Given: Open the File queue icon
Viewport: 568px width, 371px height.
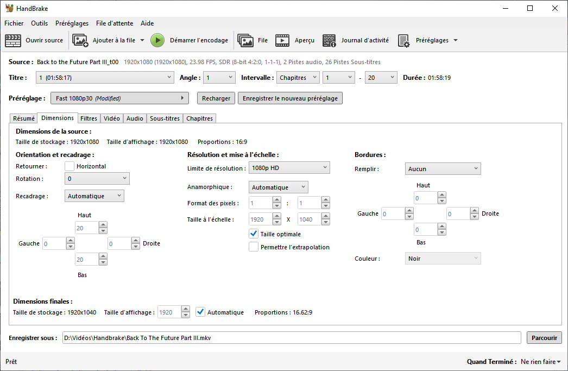Looking at the screenshot, I should (x=245, y=40).
